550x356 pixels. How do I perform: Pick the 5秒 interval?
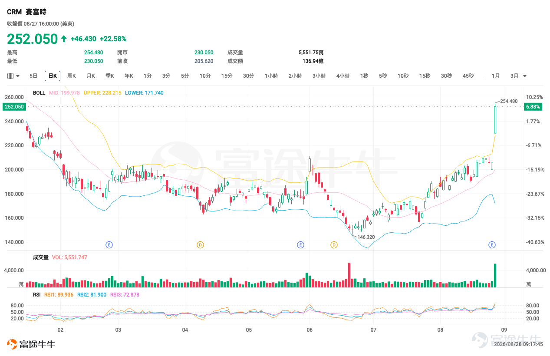pyautogui.click(x=382, y=76)
